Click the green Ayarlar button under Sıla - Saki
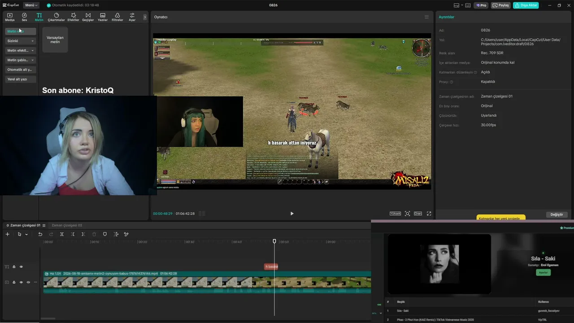Image resolution: width=574 pixels, height=323 pixels. (543, 272)
